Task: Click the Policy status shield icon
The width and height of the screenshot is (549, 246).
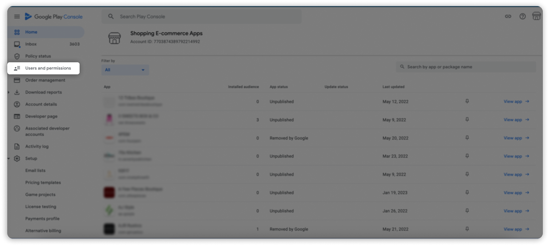Action: click(x=17, y=56)
